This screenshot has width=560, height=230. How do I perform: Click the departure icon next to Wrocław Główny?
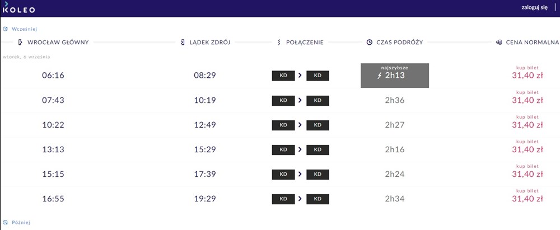[x=20, y=42]
